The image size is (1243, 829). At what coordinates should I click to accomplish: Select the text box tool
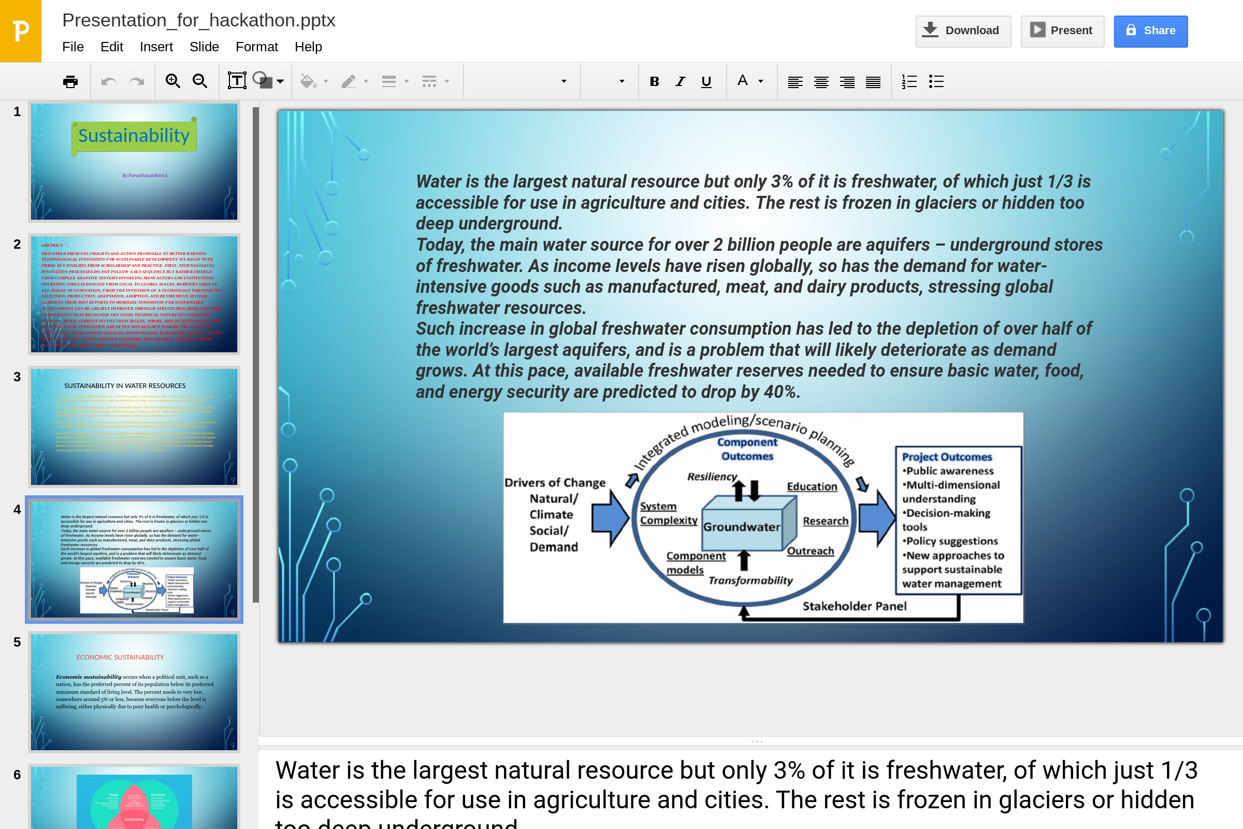237,81
